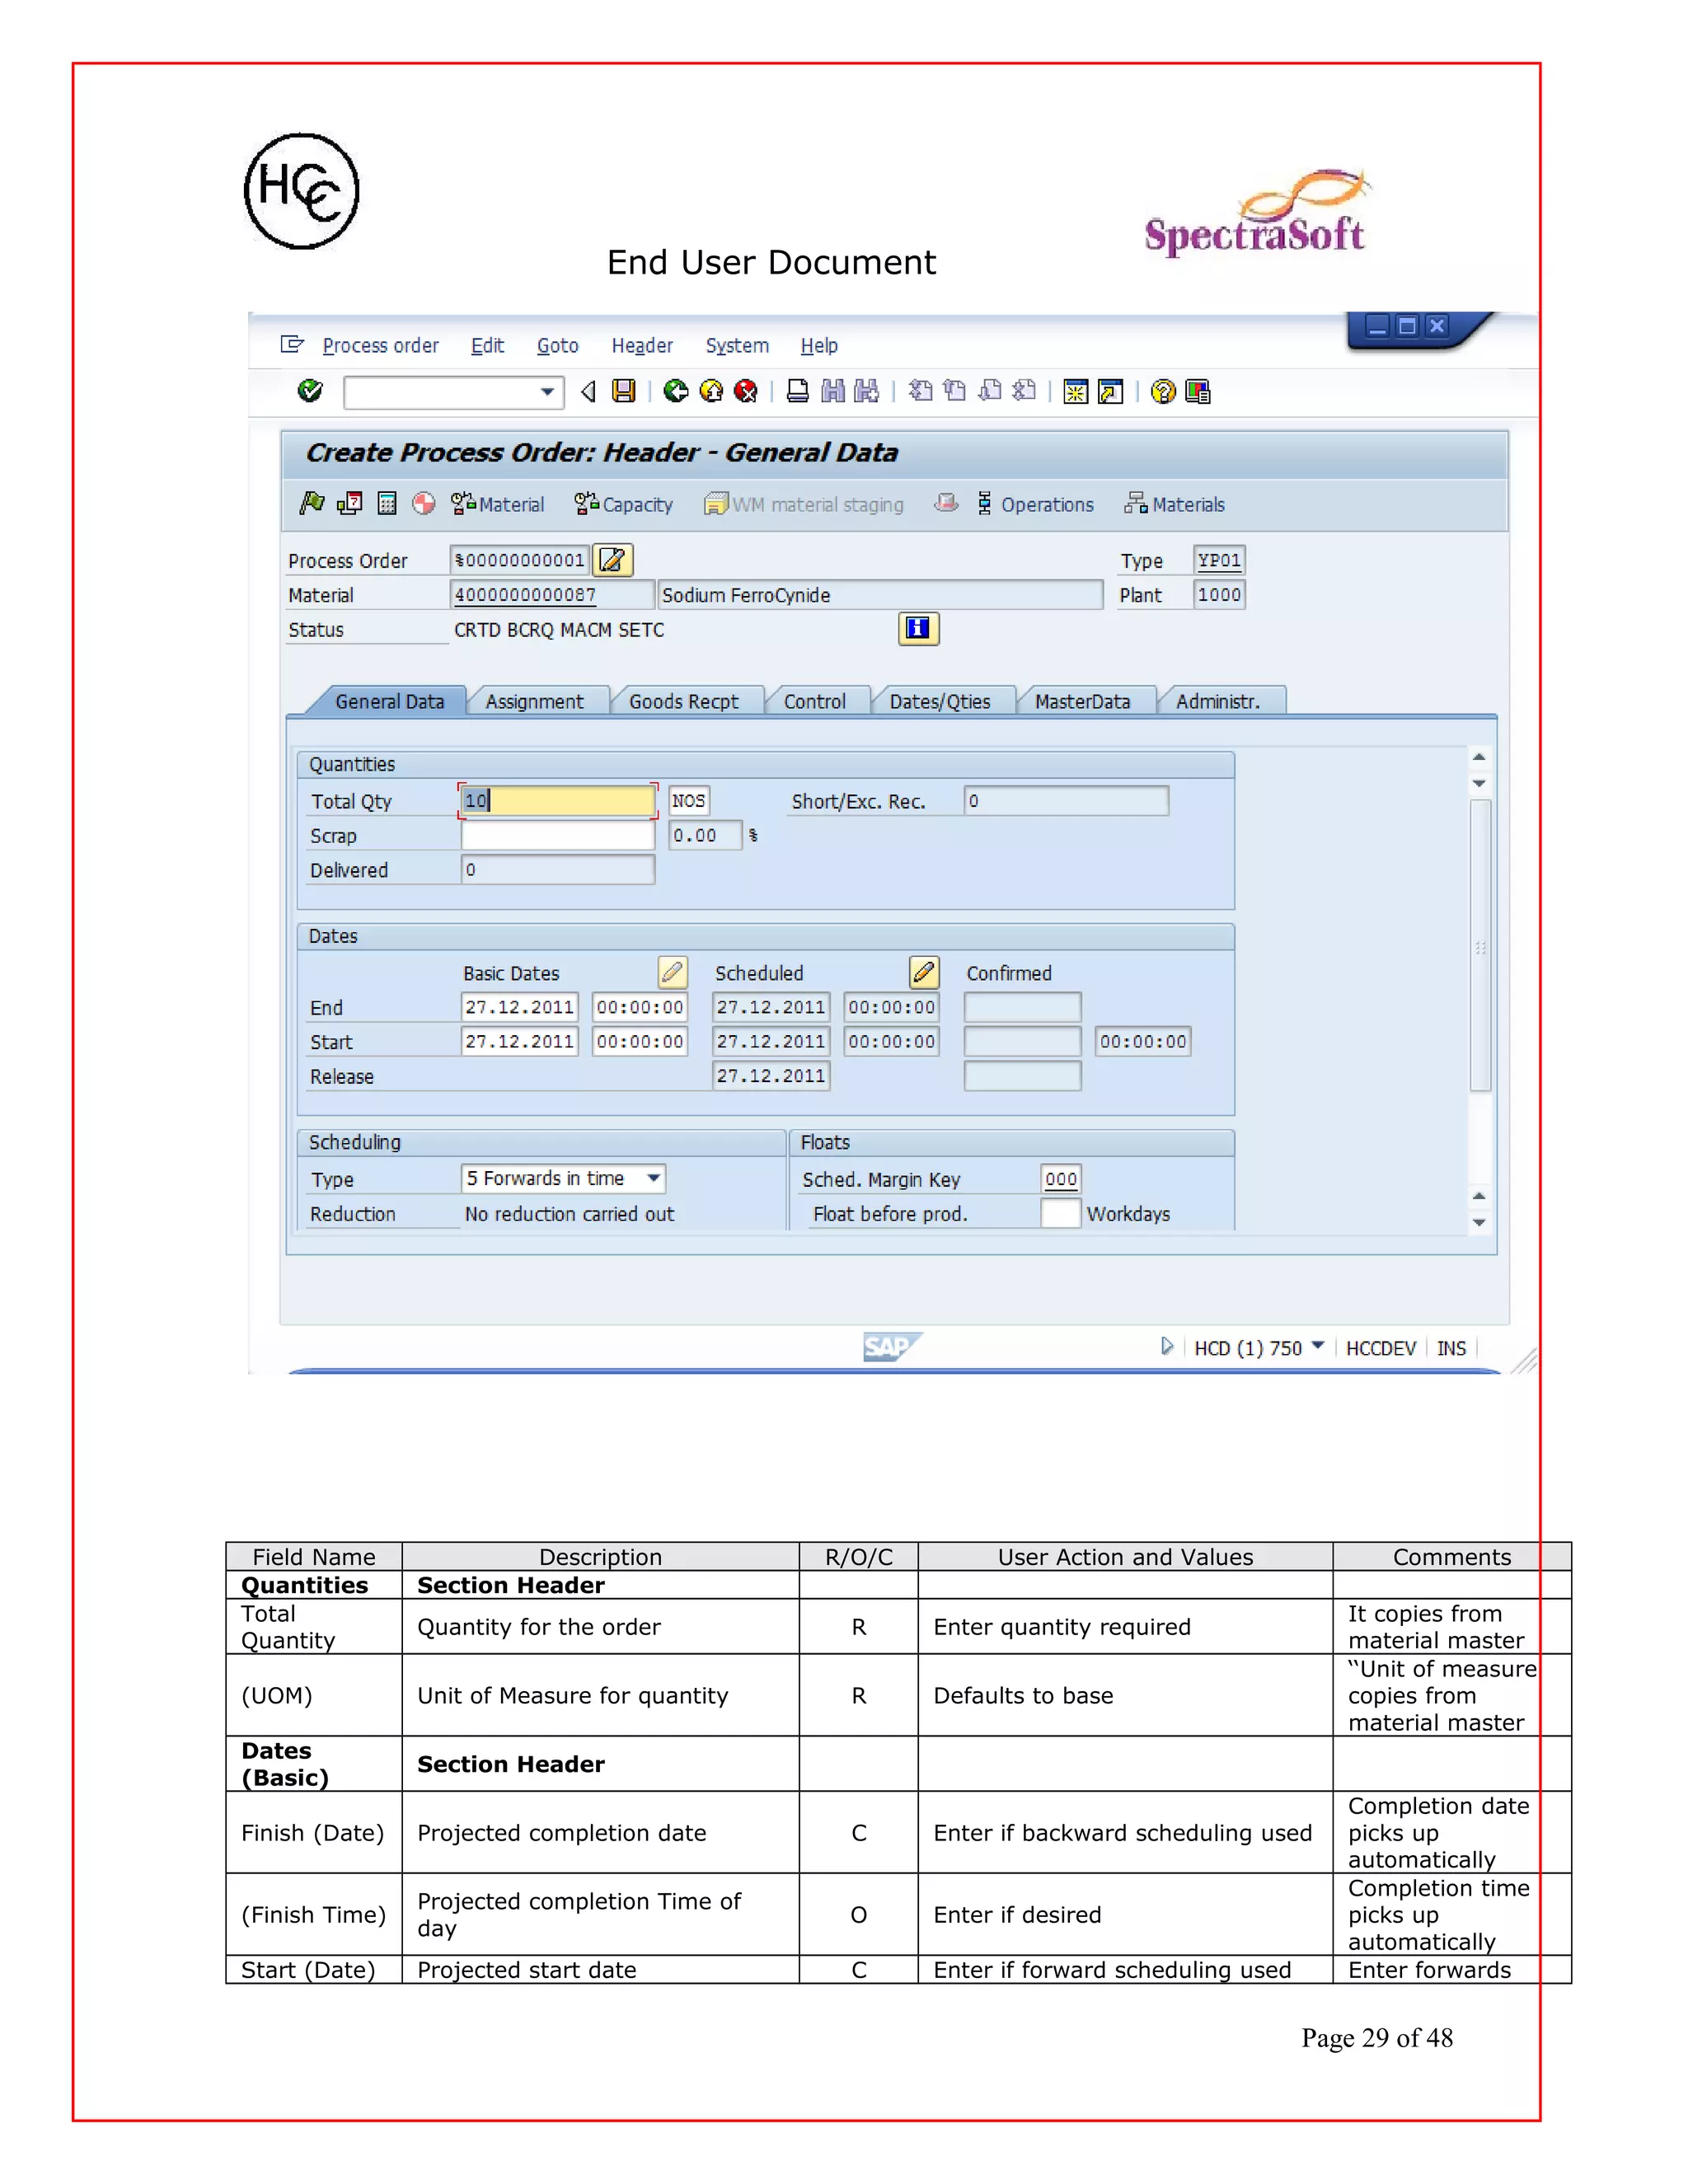Screen dimensions: 1688x2184
Task: Click the vertical scrollbar up arrow at top
Action: (1479, 757)
